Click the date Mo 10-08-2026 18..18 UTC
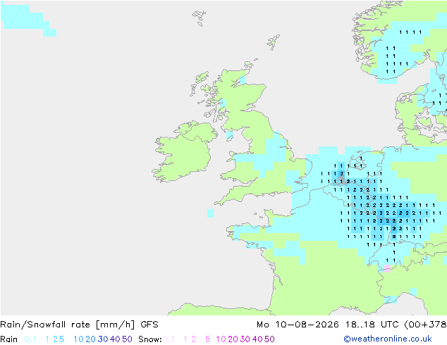This screenshot has height=345, width=447. [329, 325]
